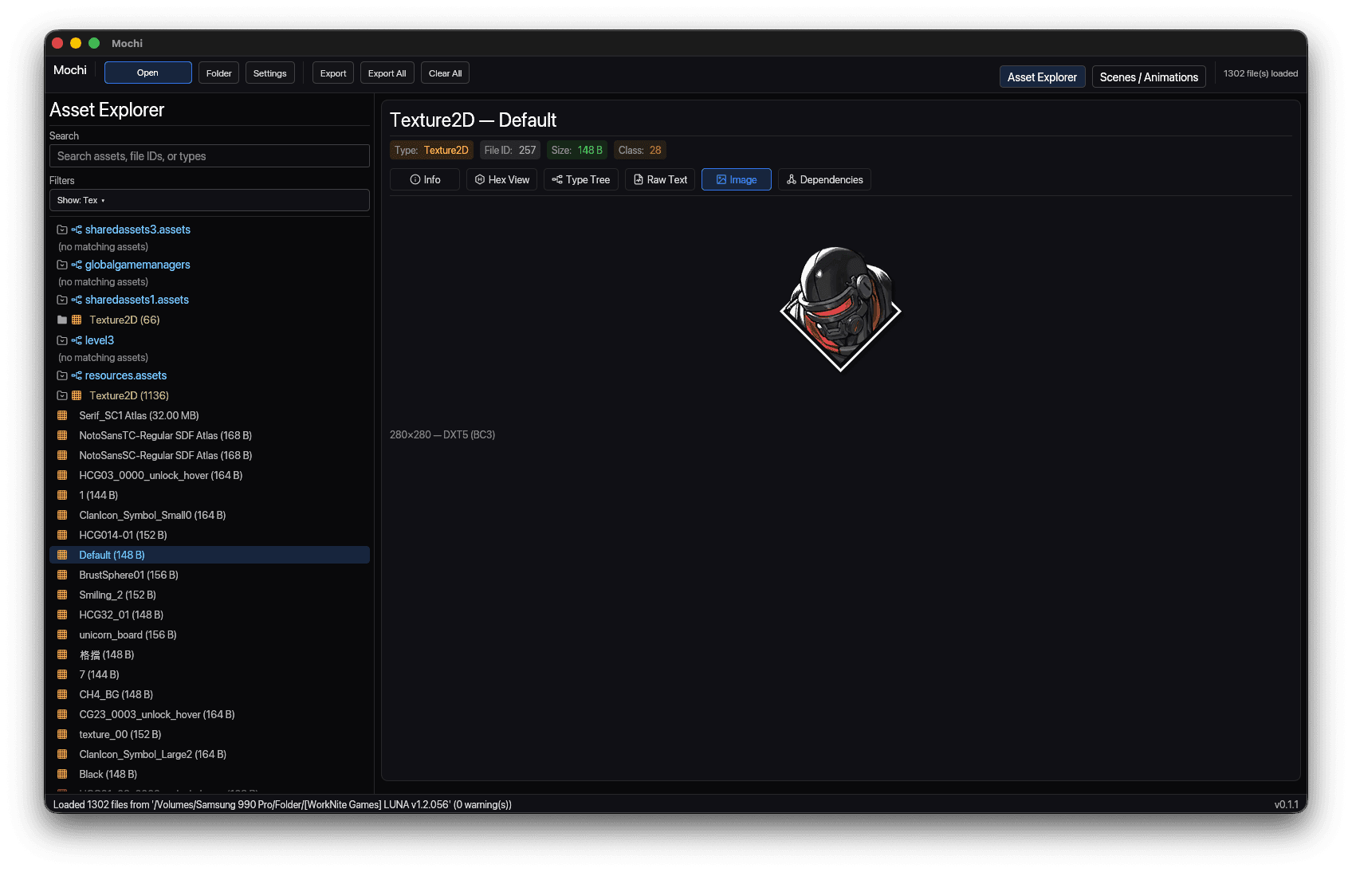Click tree icon next to sharedassets1.assets
The image size is (1352, 872).
(77, 300)
